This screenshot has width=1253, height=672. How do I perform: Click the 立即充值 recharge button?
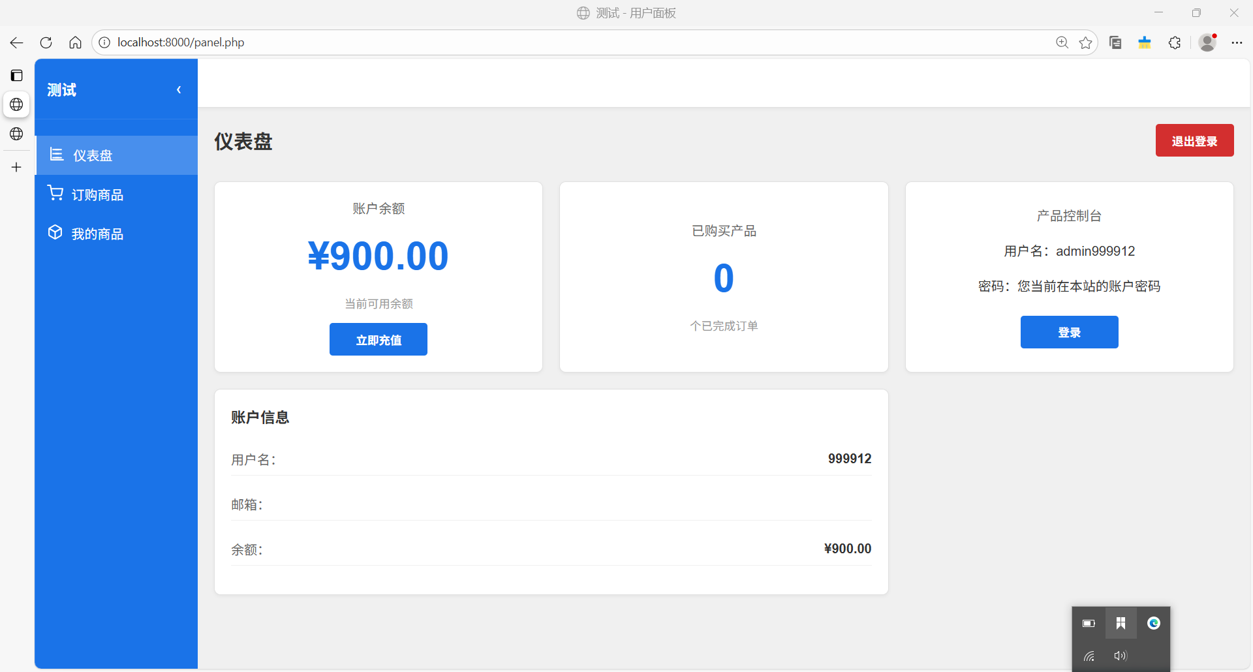[378, 339]
